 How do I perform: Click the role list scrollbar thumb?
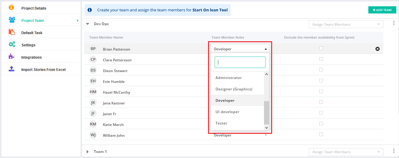pos(266,113)
